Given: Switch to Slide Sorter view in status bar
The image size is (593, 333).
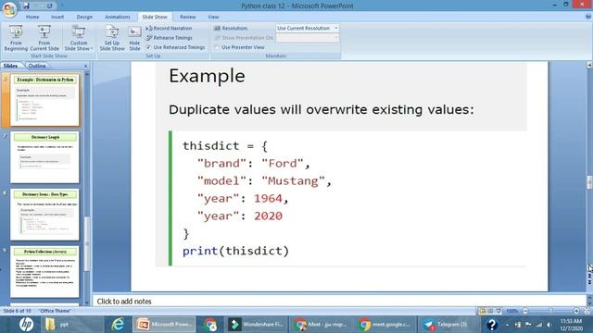Looking at the screenshot, I should coord(490,311).
